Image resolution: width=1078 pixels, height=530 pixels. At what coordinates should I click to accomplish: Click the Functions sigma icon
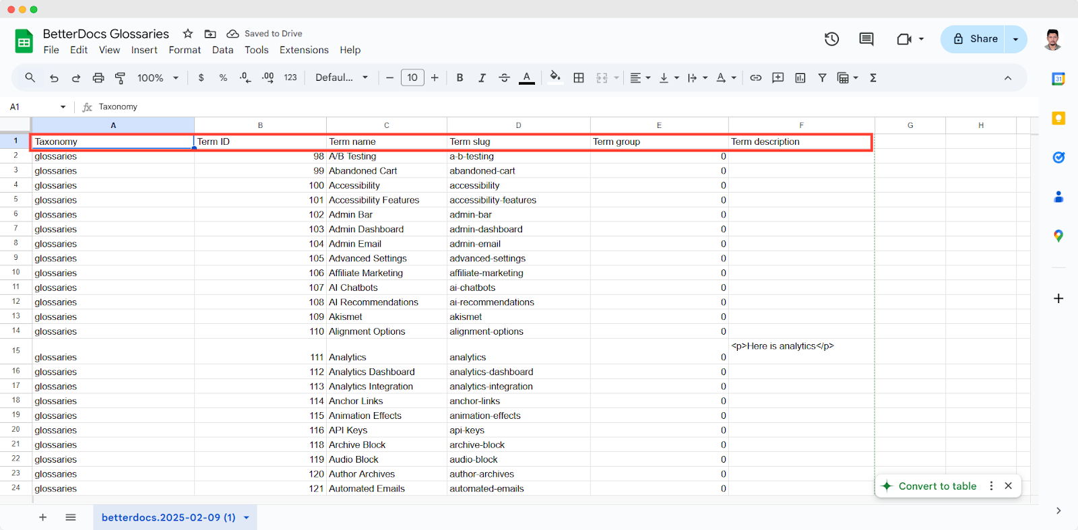pos(873,78)
